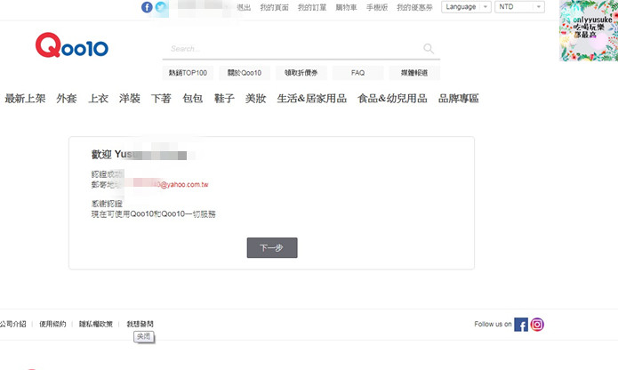
Task: Select 外套 category menu
Action: [x=67, y=99]
